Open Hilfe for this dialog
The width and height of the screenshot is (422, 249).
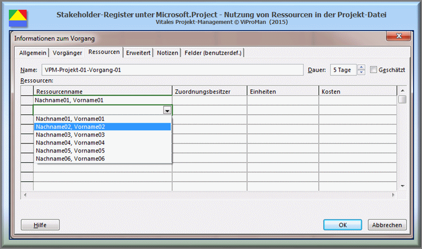point(40,225)
